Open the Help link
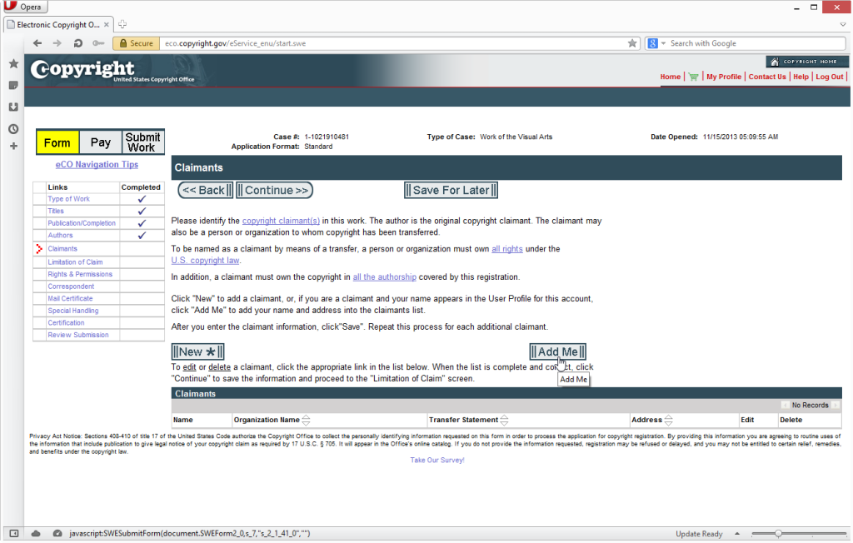The width and height of the screenshot is (853, 543). click(801, 77)
